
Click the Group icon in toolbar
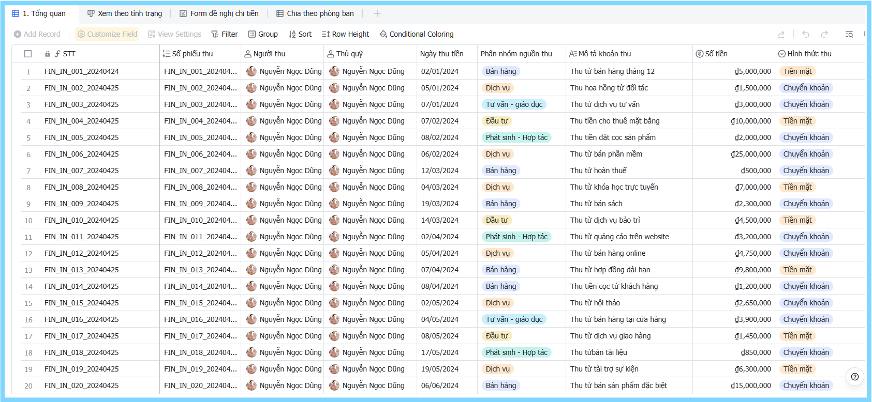point(252,34)
